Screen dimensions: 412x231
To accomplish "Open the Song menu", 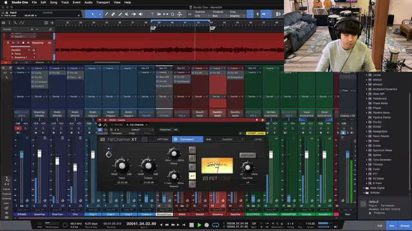I will pyautogui.click(x=53, y=3).
